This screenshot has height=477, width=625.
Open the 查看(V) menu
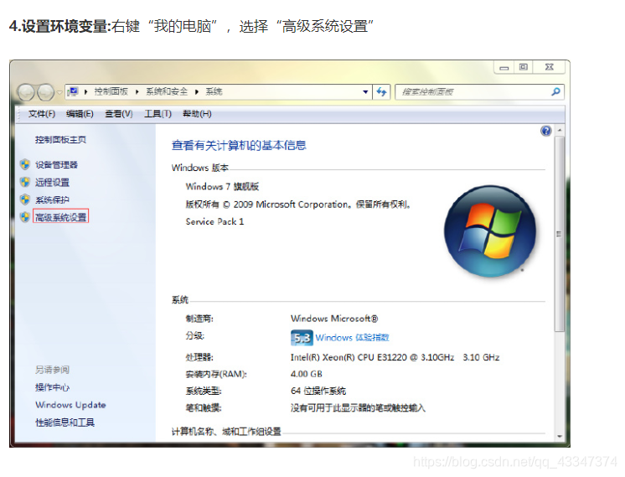click(x=118, y=114)
